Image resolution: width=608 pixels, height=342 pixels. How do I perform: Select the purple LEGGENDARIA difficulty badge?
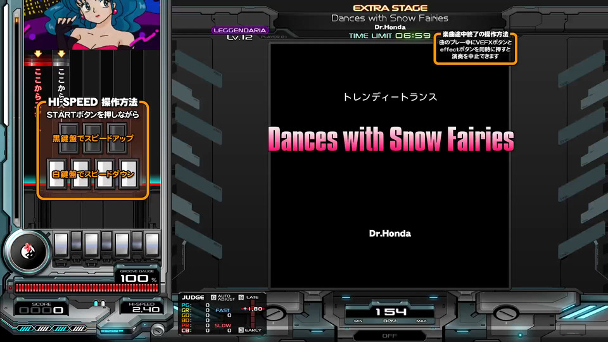coord(239,30)
